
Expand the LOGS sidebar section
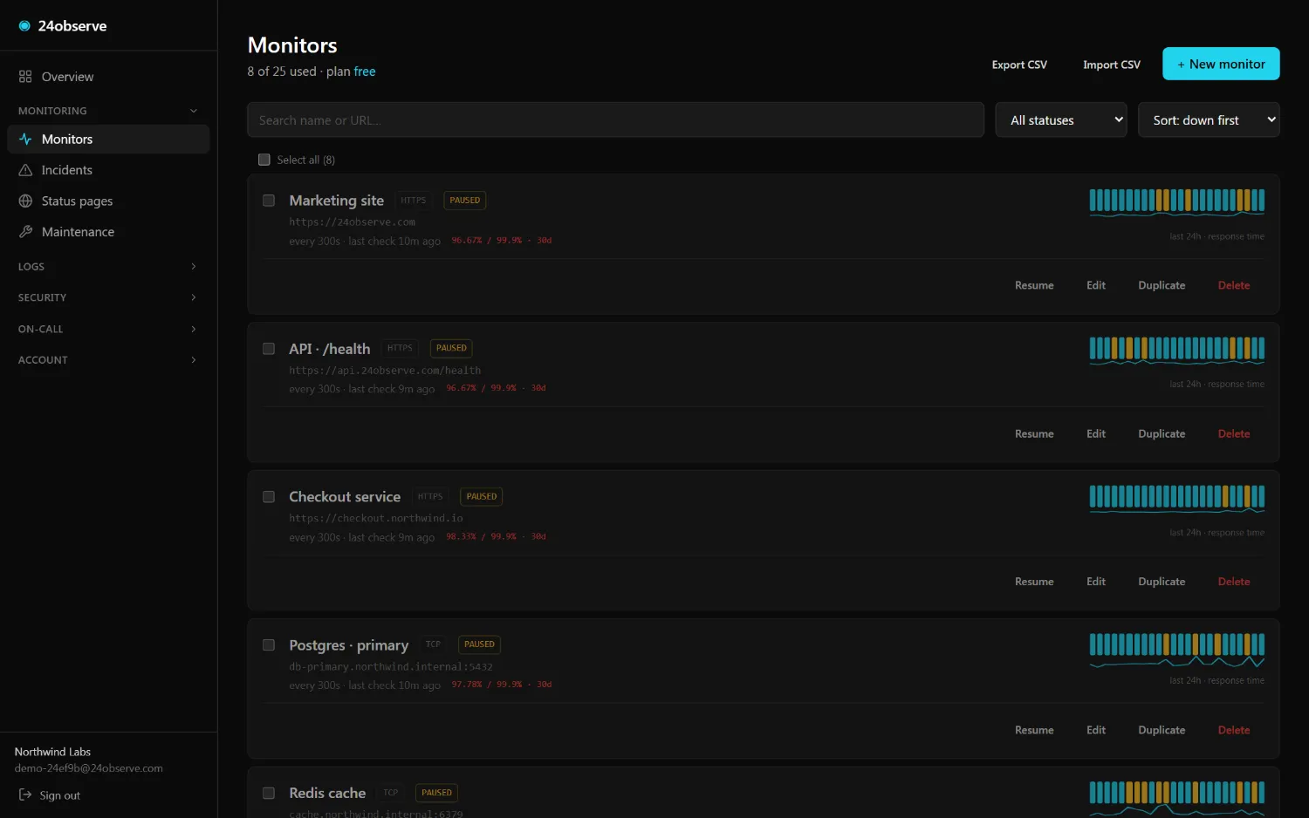[x=108, y=267]
